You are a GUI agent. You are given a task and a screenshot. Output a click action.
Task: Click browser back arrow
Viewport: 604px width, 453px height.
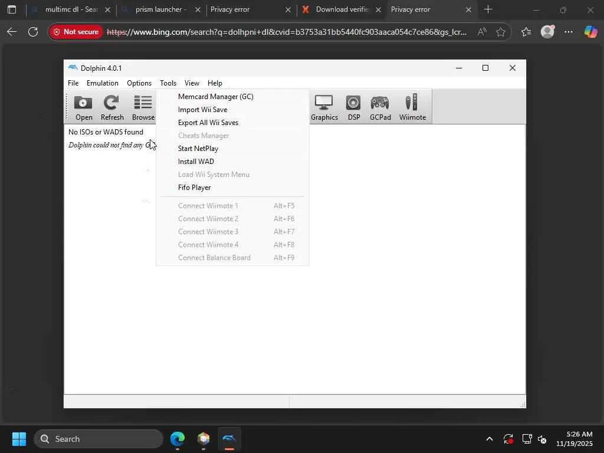(x=12, y=32)
